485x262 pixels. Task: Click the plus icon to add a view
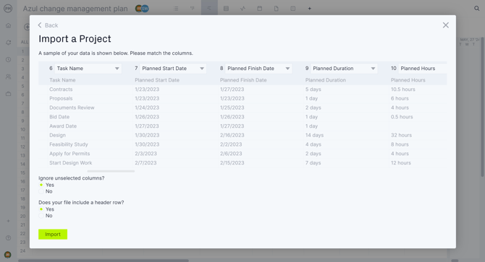coord(309,9)
